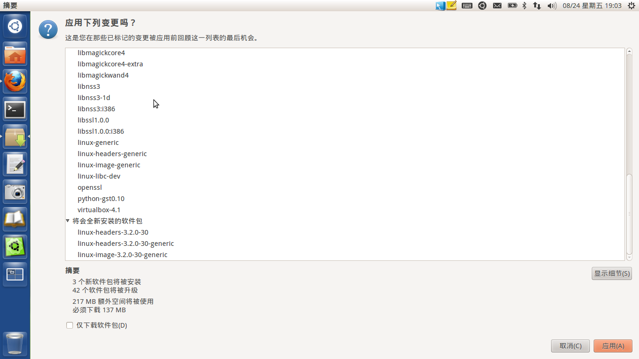The width and height of the screenshot is (639, 359).
Task: Open the Bluetooth indicator menu
Action: coord(524,6)
